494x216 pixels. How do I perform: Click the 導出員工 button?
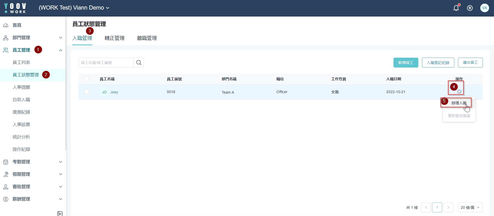(x=470, y=63)
